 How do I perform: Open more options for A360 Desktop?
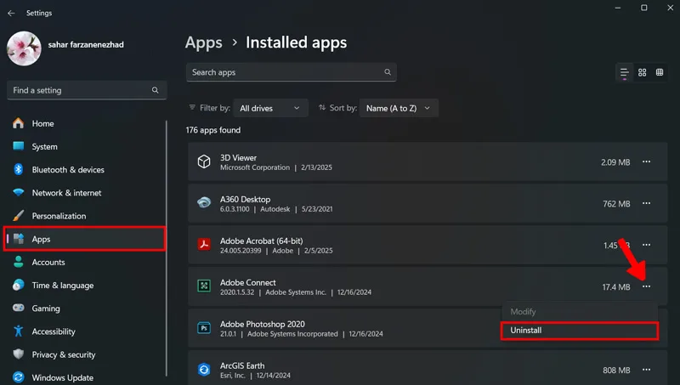pos(646,203)
